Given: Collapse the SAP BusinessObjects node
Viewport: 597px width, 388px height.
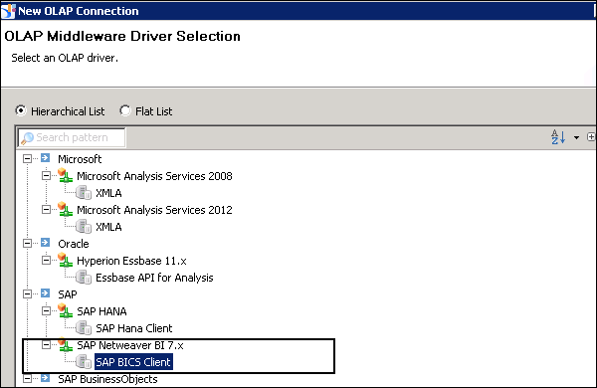Looking at the screenshot, I should [x=27, y=378].
